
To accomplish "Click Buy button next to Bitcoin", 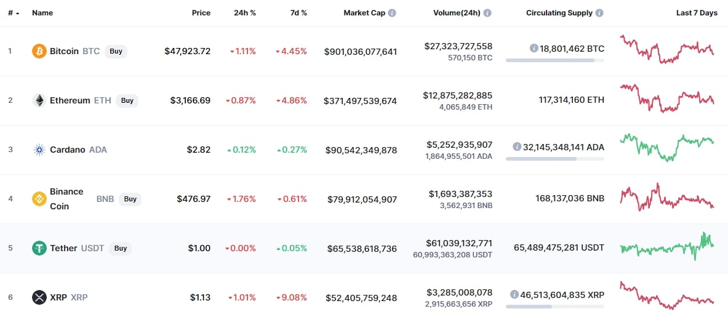I will pos(116,51).
